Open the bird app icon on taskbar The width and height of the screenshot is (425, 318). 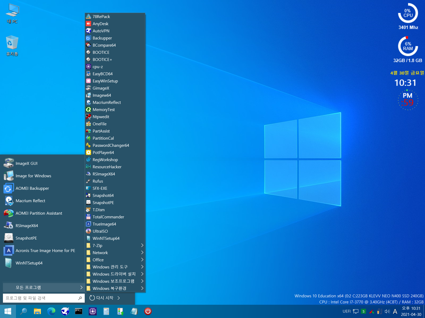click(x=65, y=311)
